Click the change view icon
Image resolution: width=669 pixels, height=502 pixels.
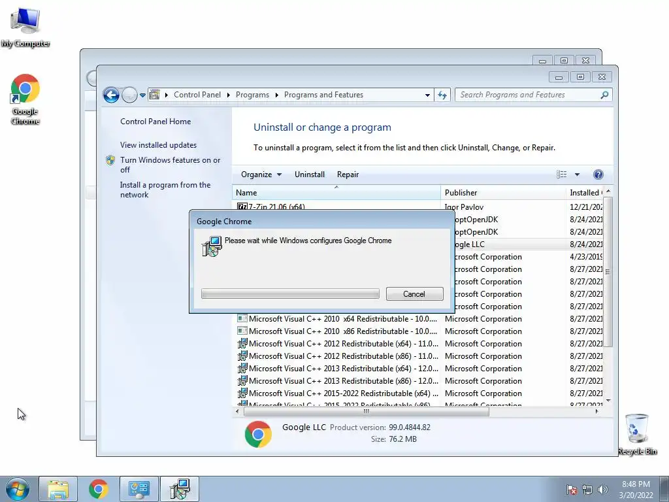pyautogui.click(x=561, y=174)
